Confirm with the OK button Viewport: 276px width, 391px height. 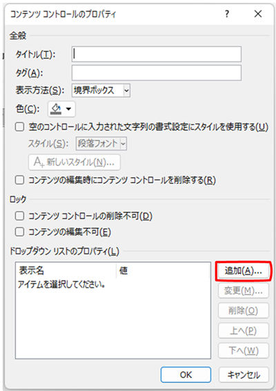click(x=186, y=374)
